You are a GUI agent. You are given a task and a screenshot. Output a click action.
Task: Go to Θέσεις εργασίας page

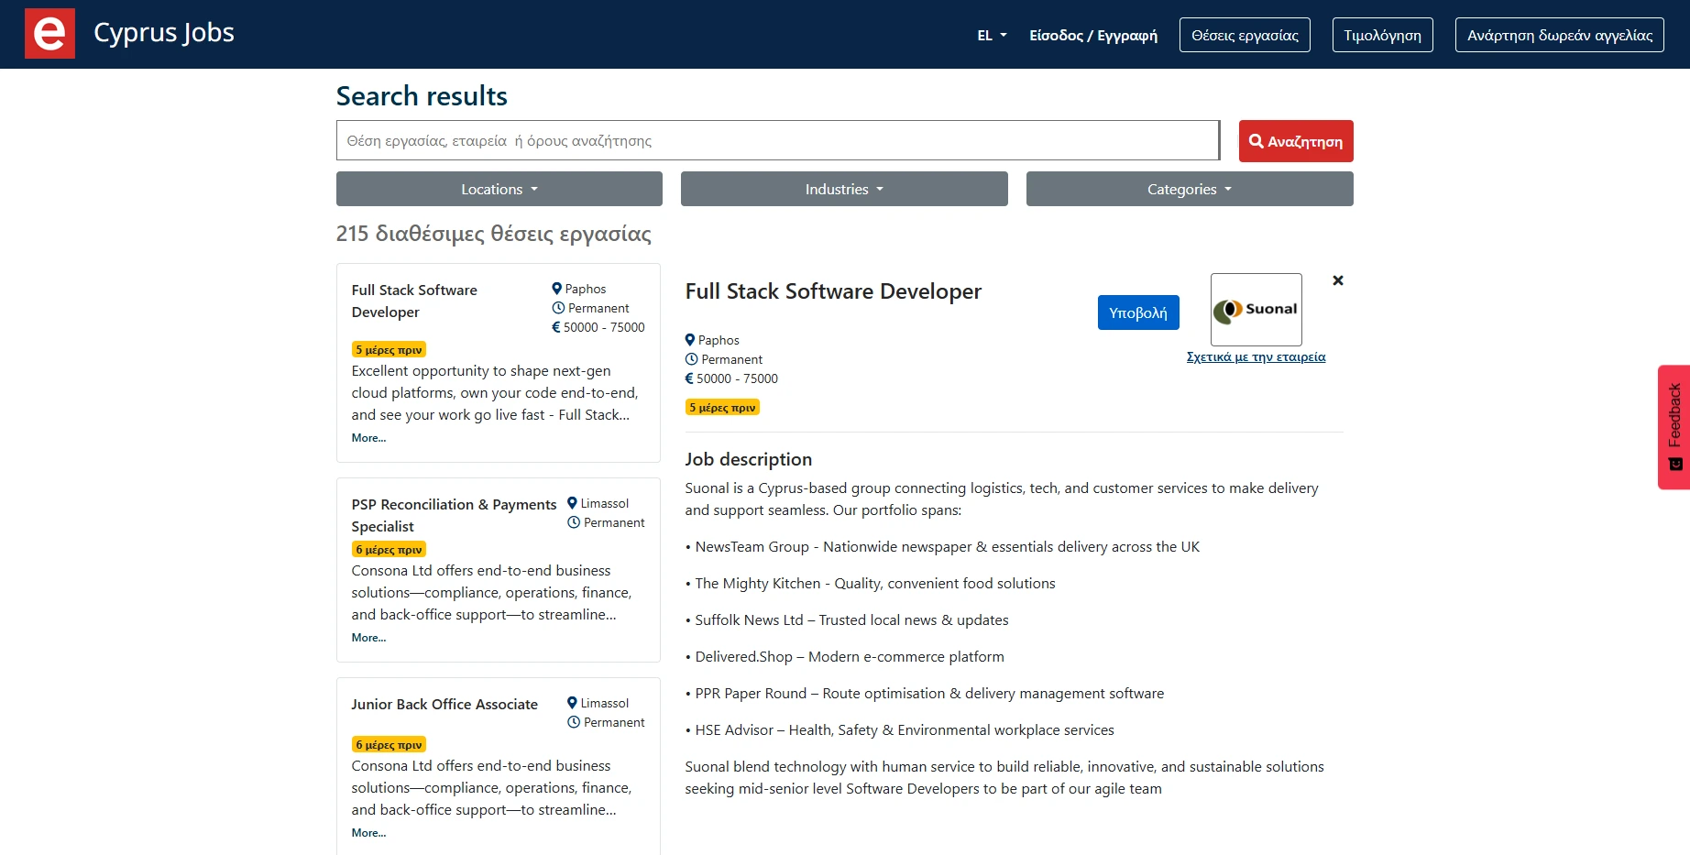tap(1245, 35)
